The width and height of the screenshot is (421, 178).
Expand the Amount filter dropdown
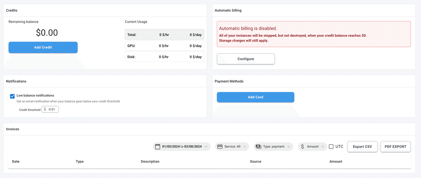click(x=313, y=147)
